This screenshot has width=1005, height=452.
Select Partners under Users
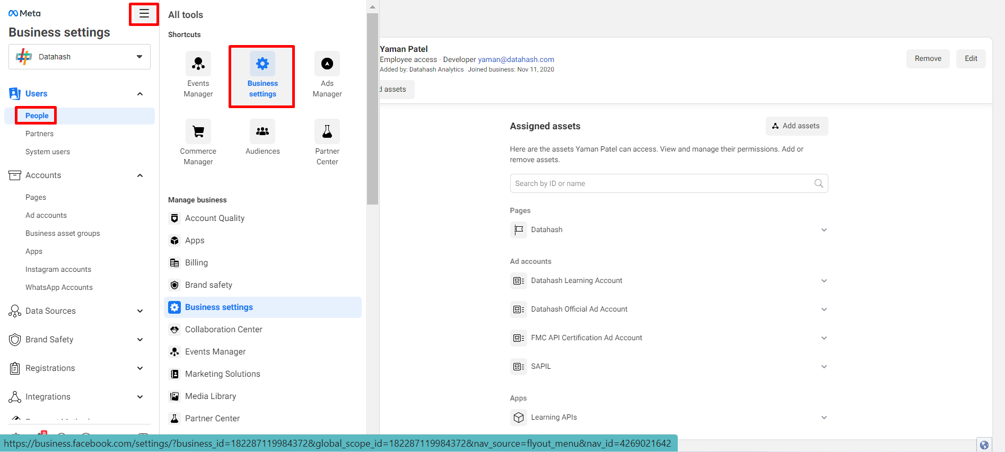pos(39,134)
